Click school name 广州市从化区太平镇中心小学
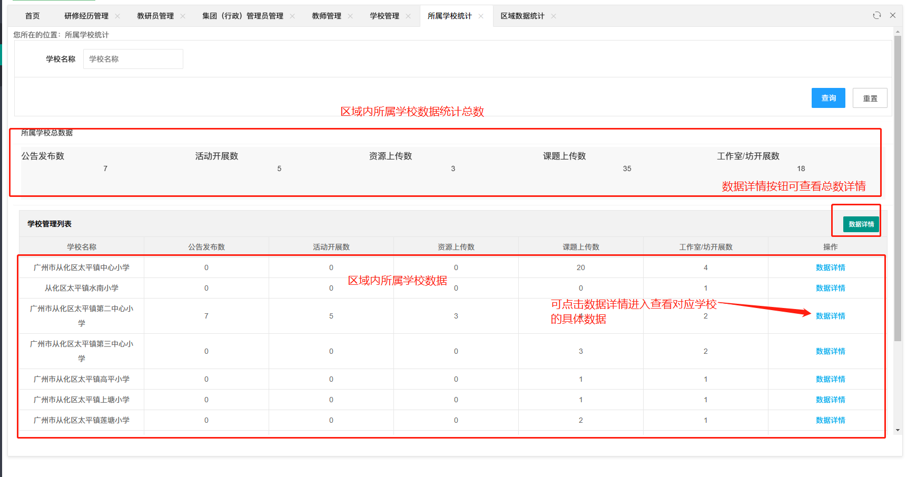 (82, 267)
